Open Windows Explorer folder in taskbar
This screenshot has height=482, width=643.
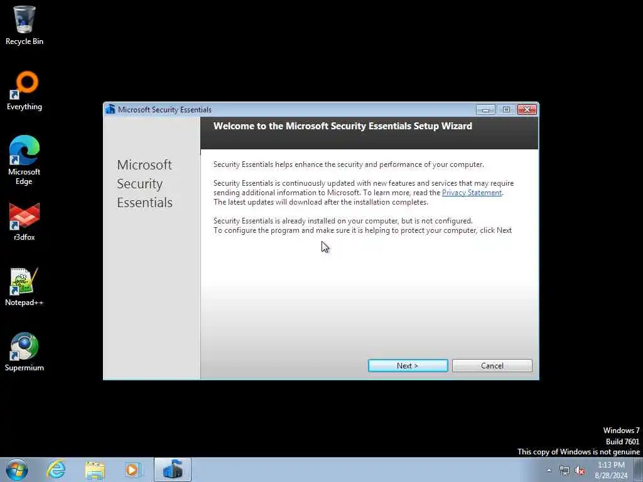pyautogui.click(x=95, y=469)
